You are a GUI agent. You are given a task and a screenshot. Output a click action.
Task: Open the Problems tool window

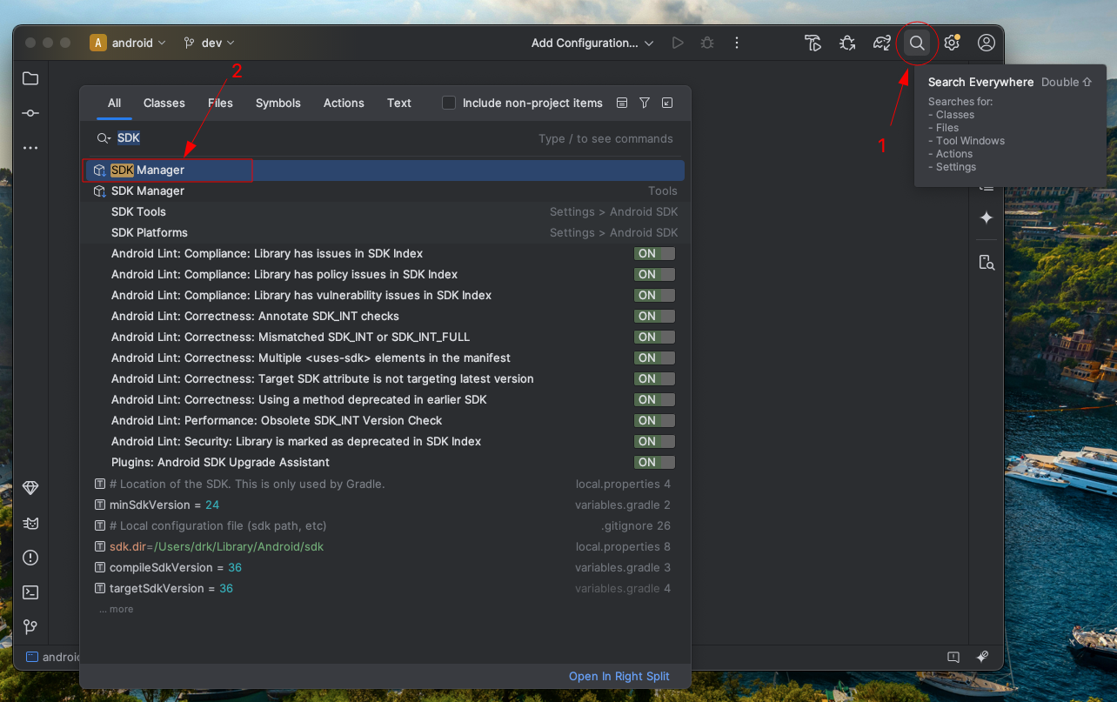click(x=30, y=558)
